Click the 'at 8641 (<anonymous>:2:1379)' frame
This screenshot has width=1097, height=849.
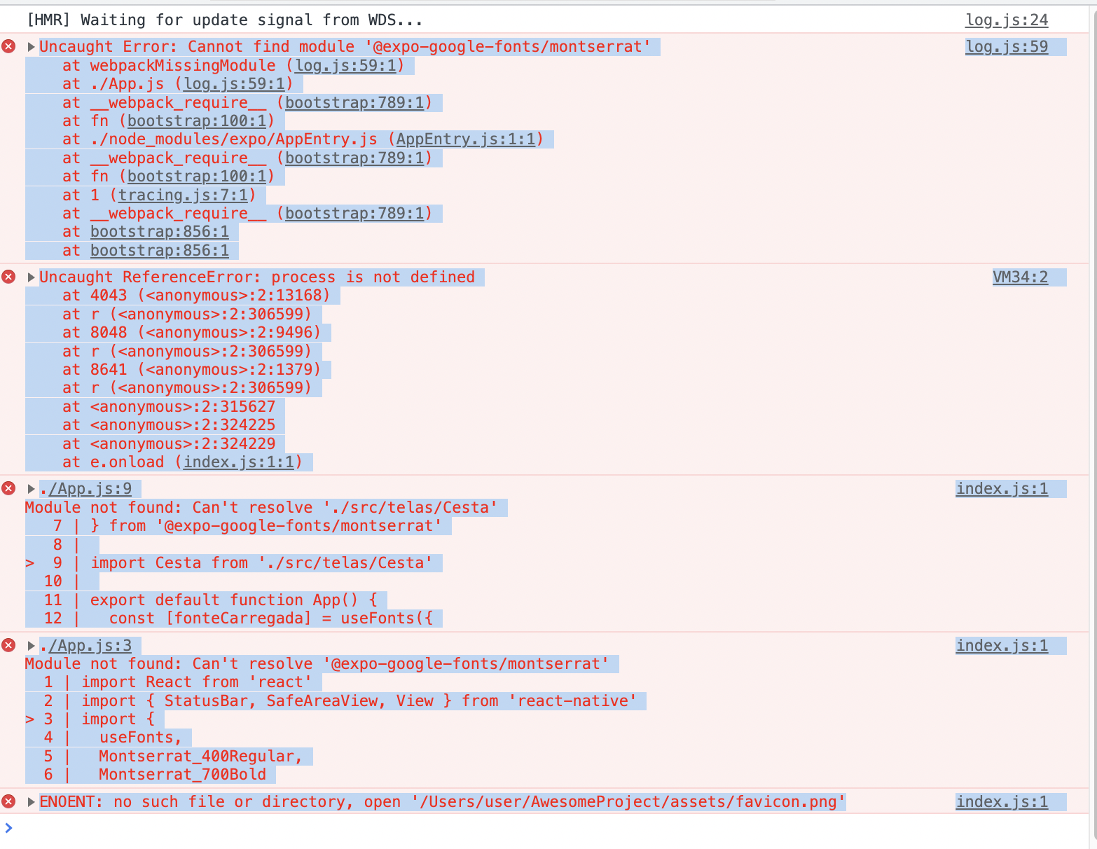pyautogui.click(x=191, y=370)
